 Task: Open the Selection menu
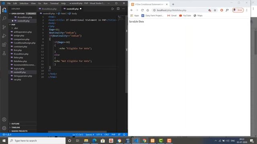coord(24,3)
